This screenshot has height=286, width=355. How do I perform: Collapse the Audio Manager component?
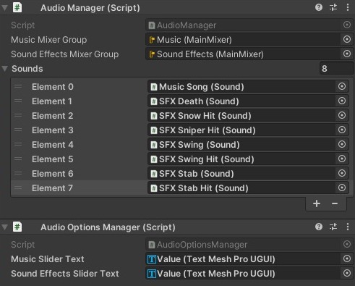click(4, 8)
